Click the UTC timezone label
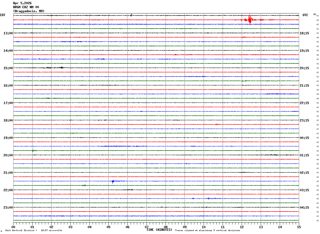The image size is (320, 234). pyautogui.click(x=305, y=15)
